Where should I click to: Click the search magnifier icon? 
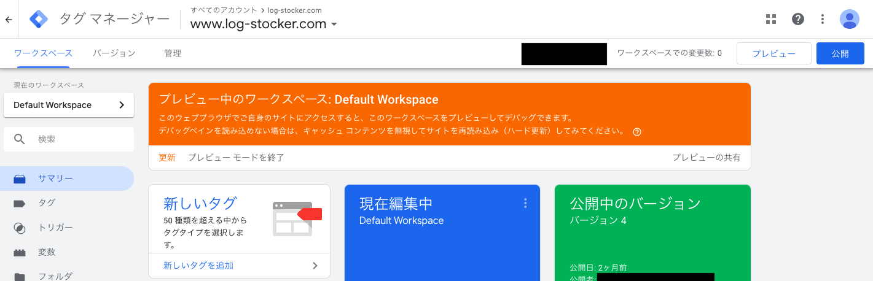tap(20, 139)
